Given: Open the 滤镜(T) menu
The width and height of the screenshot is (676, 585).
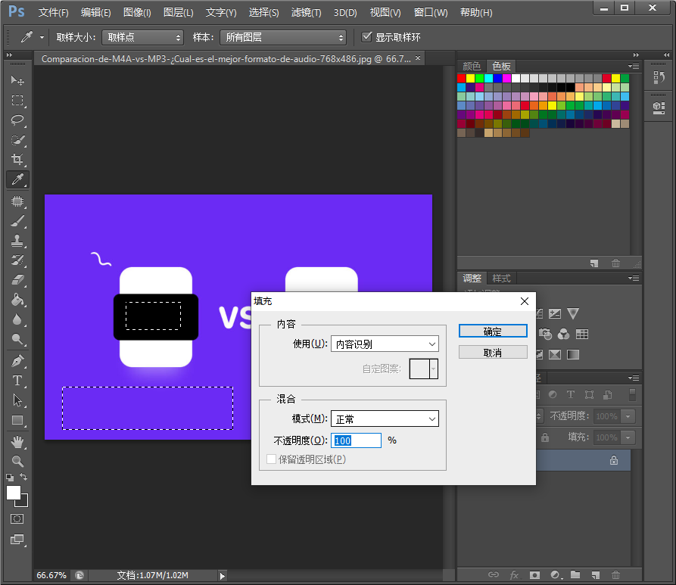Looking at the screenshot, I should 306,13.
